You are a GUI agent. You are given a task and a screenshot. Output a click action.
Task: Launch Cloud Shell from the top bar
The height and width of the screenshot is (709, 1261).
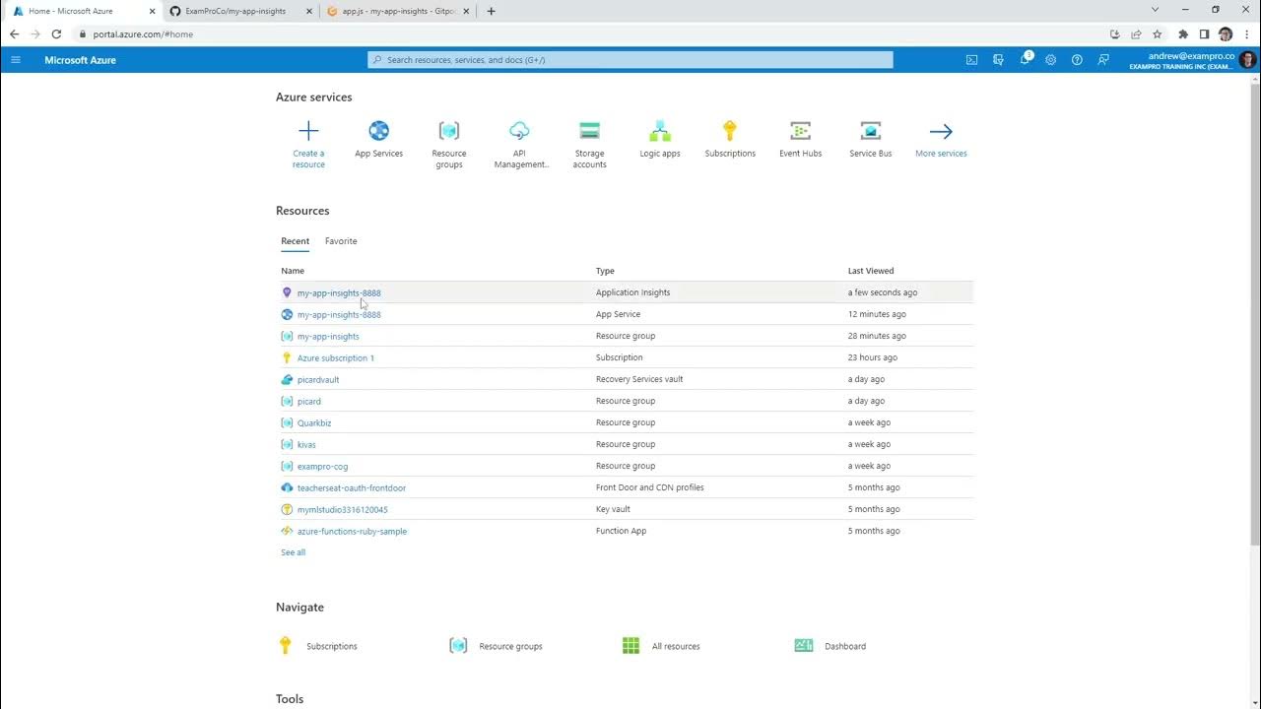[x=971, y=60]
